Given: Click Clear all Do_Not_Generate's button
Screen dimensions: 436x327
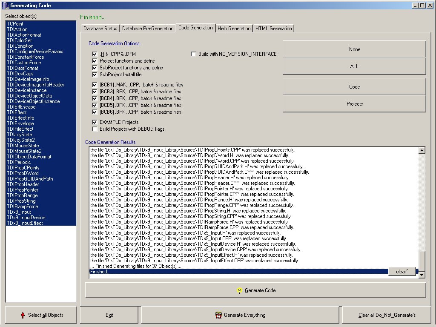Looking at the screenshot, I should tap(387, 315).
